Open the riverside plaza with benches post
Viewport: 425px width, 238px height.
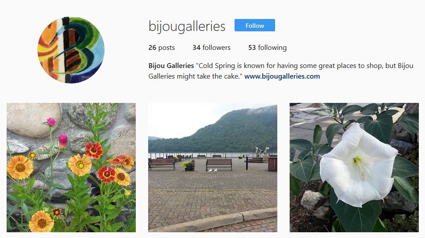tap(213, 167)
